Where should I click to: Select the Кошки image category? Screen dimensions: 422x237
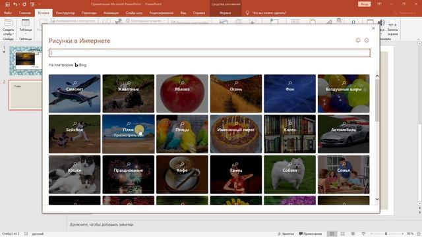point(75,174)
